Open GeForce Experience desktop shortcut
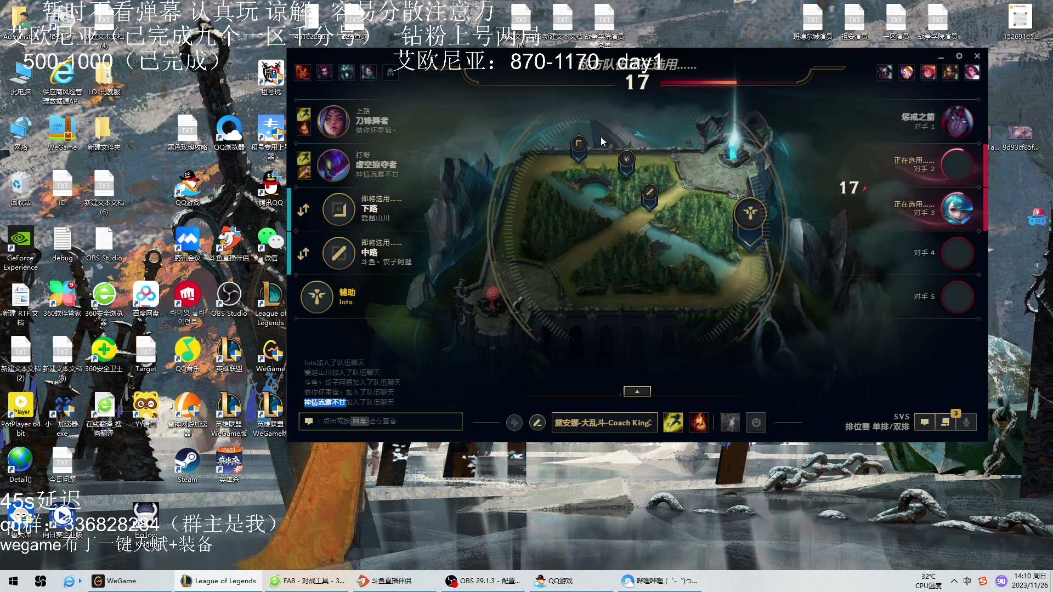Screen dimensions: 1053x592 (x=20, y=248)
